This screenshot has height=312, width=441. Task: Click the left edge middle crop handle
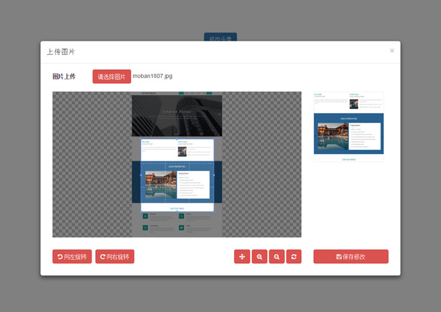(x=141, y=175)
